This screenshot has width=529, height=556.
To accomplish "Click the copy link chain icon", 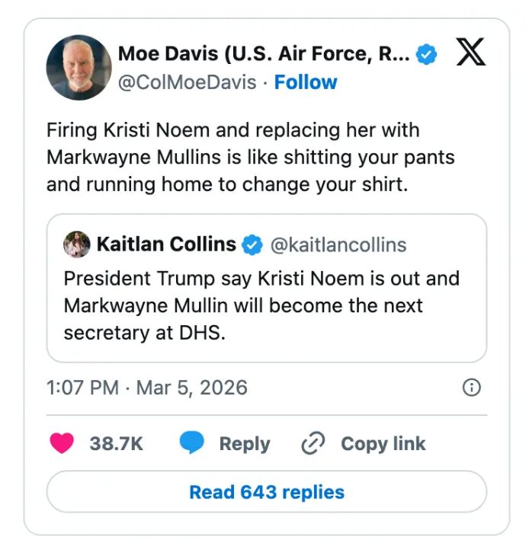I will tap(313, 443).
